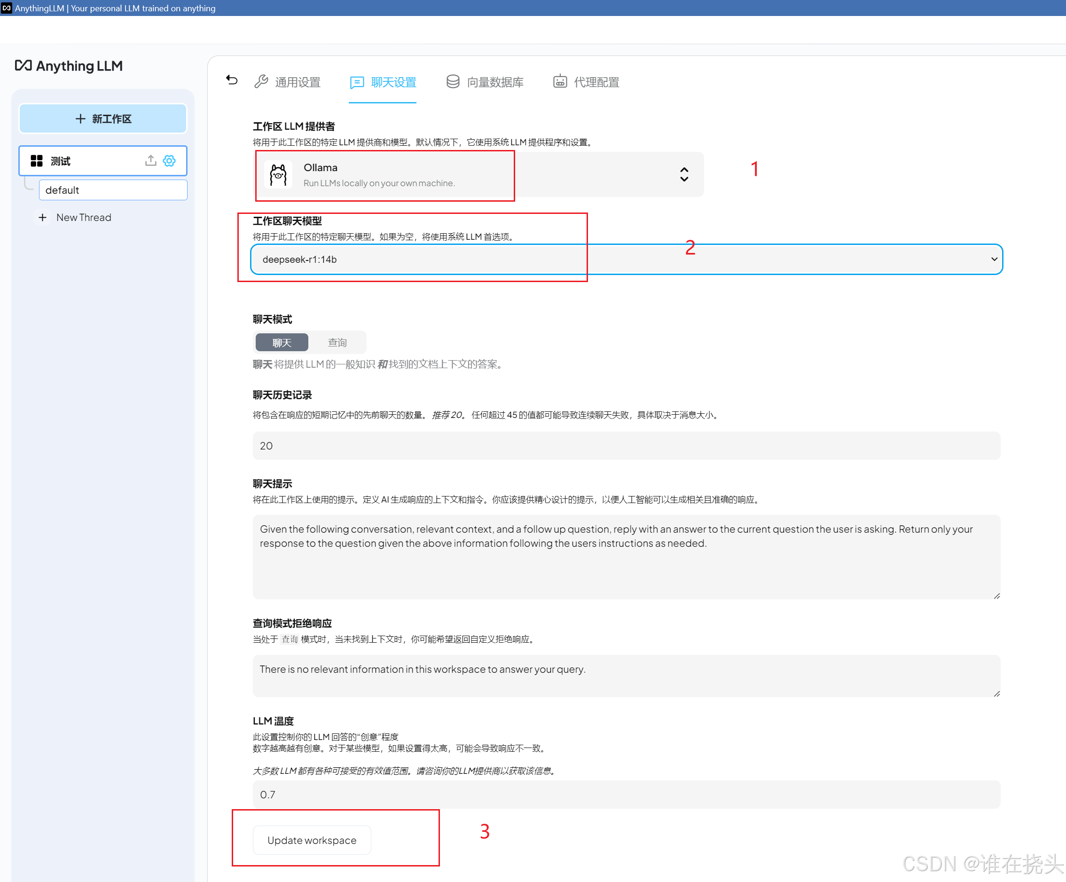Select the 聊天设置 tab
Screen dimensions: 1066x882
point(383,82)
